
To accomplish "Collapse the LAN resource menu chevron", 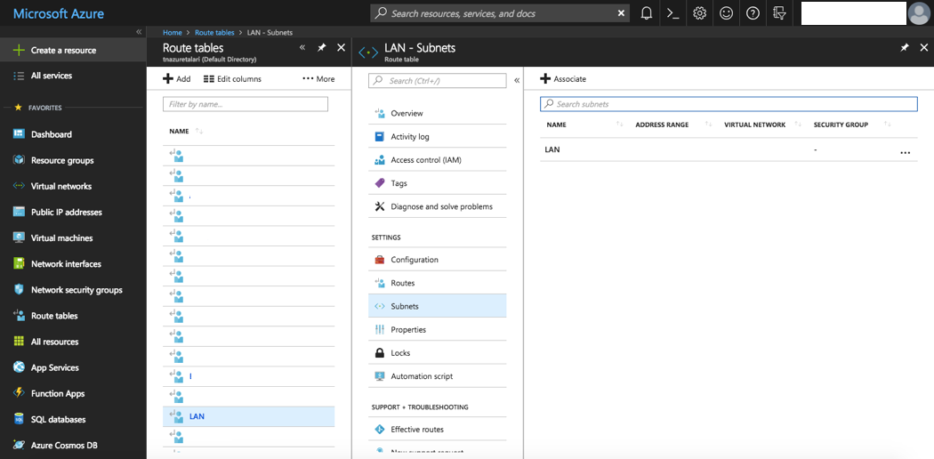I will tap(517, 80).
